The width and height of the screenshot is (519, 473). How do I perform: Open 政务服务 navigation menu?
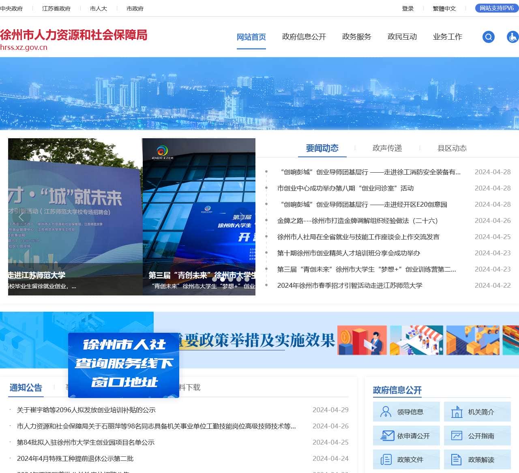[x=356, y=37]
